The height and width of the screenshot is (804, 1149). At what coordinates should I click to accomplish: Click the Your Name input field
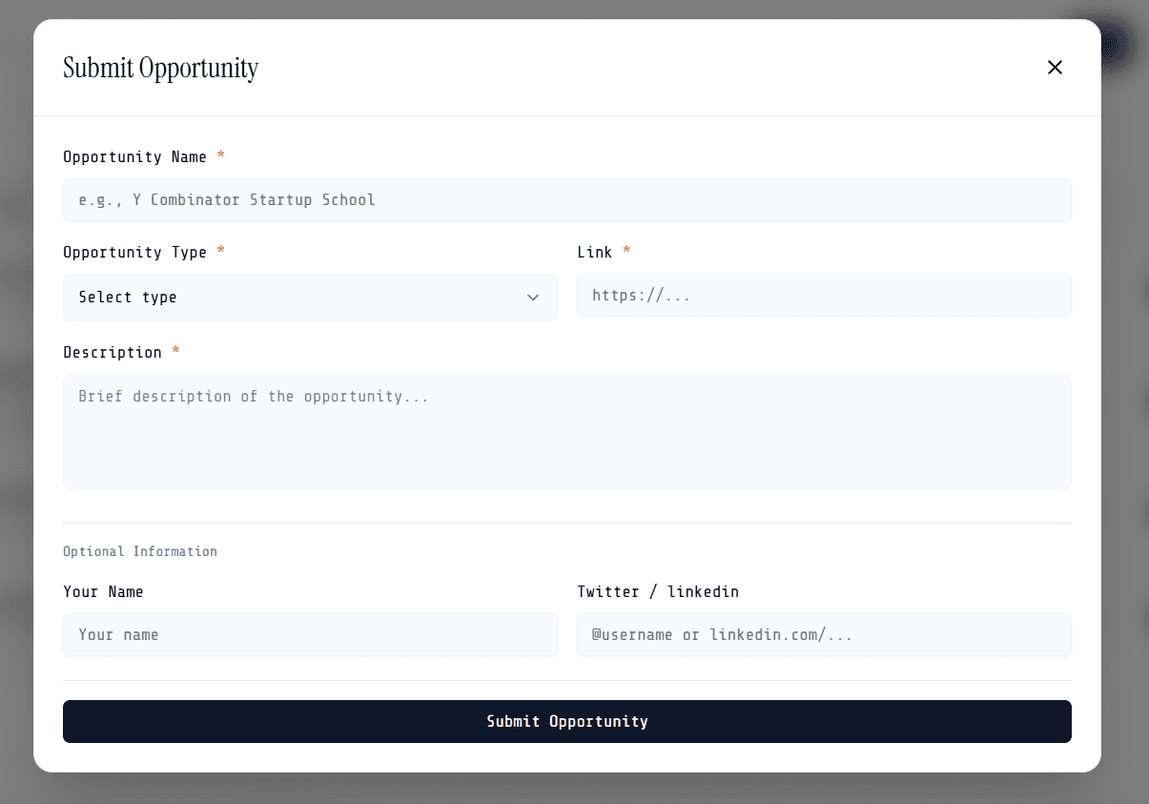coord(310,635)
